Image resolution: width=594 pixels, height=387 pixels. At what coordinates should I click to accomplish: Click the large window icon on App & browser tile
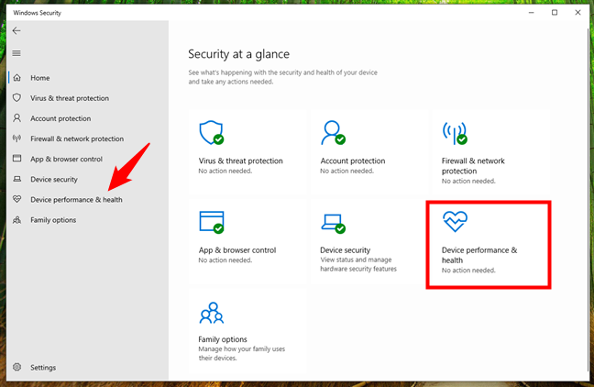(212, 222)
